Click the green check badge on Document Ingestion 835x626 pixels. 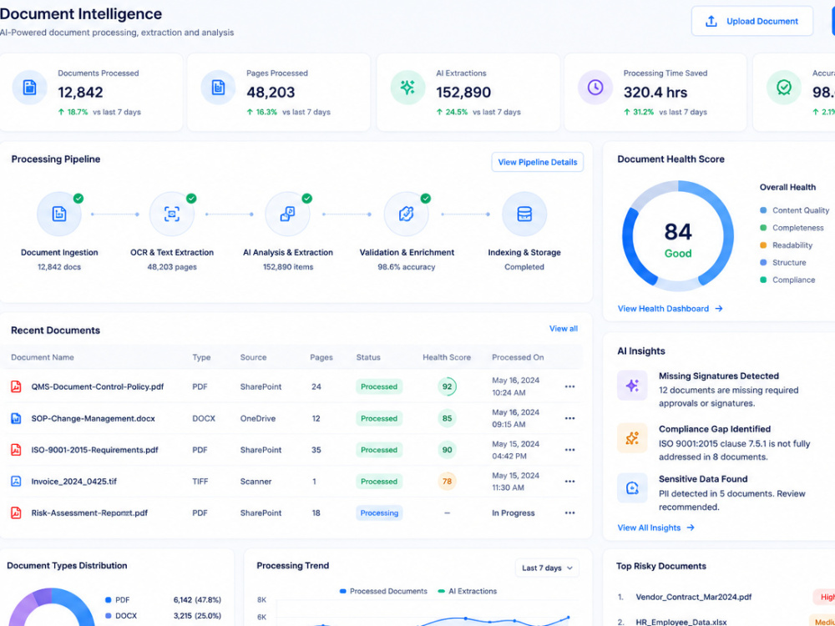78,199
